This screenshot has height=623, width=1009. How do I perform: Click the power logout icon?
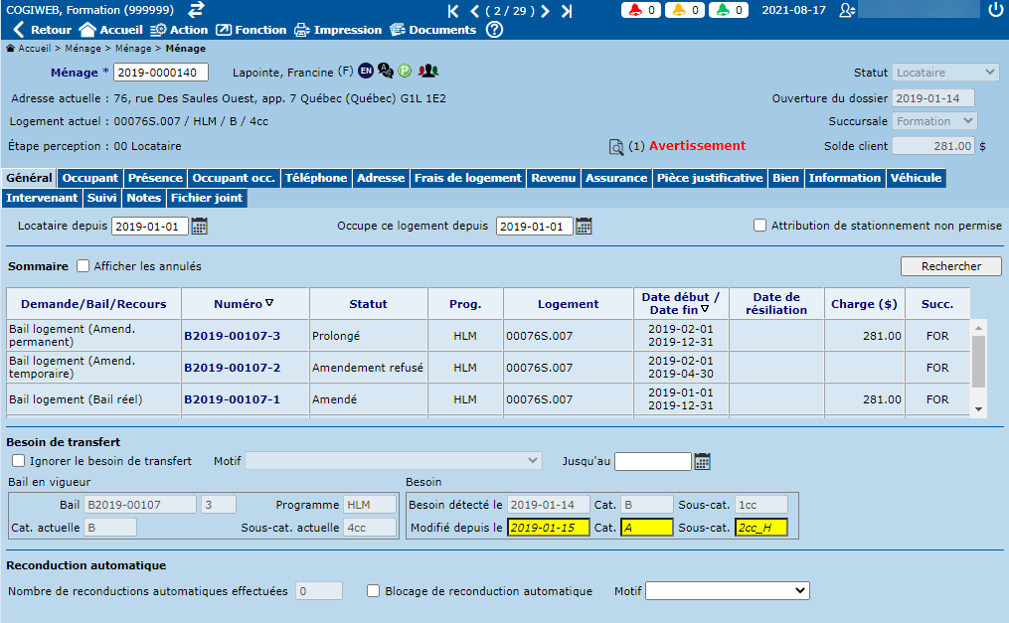996,10
